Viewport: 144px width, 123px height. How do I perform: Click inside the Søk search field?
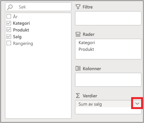pos(38,7)
